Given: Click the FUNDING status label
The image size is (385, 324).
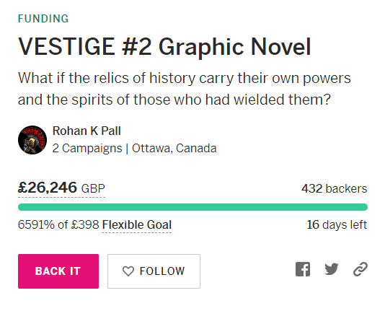Looking at the screenshot, I should [43, 19].
